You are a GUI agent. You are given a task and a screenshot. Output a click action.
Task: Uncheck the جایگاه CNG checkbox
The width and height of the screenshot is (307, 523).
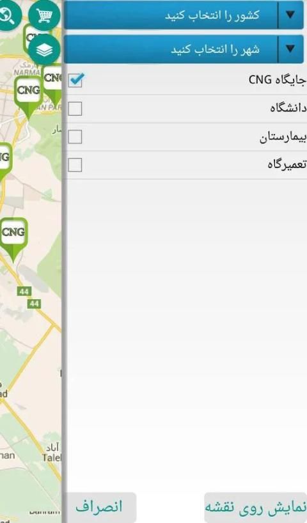(x=75, y=80)
